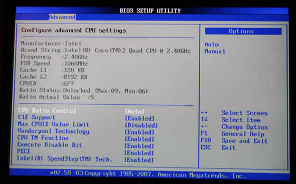Click the General Help text

pos(243,134)
